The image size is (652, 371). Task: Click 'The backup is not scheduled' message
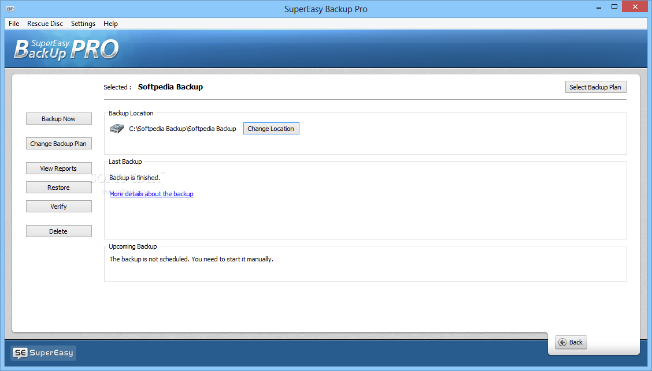pyautogui.click(x=191, y=259)
